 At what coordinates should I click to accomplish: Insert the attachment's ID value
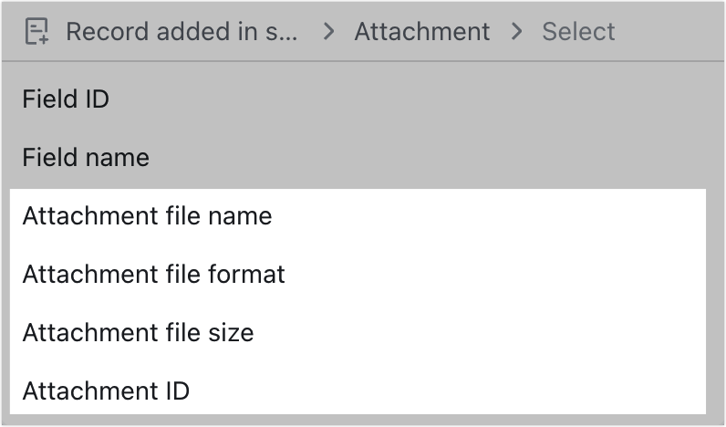click(x=358, y=391)
